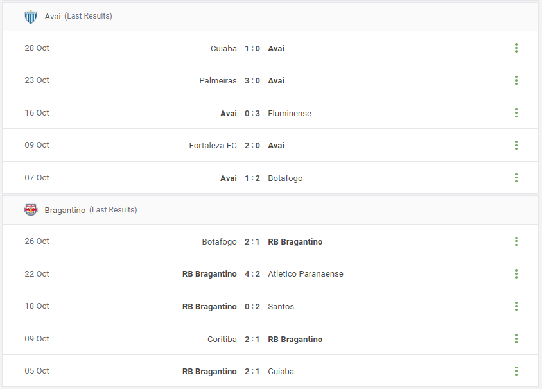Image resolution: width=542 pixels, height=389 pixels.
Task: Select the Bragantino header team name
Action: [65, 210]
